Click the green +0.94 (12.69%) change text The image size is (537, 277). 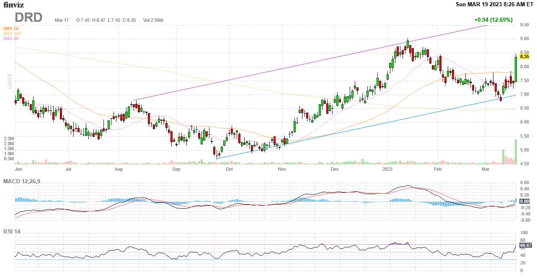[493, 20]
